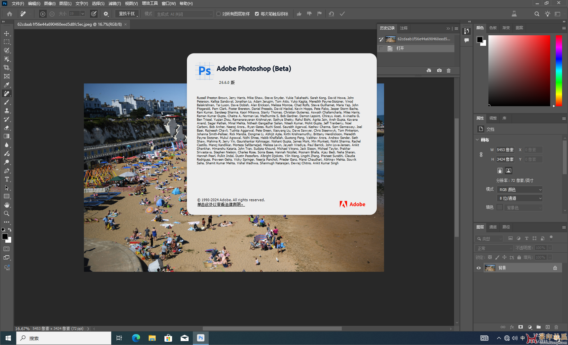
Task: Select the Frame tool
Action: (x=7, y=76)
